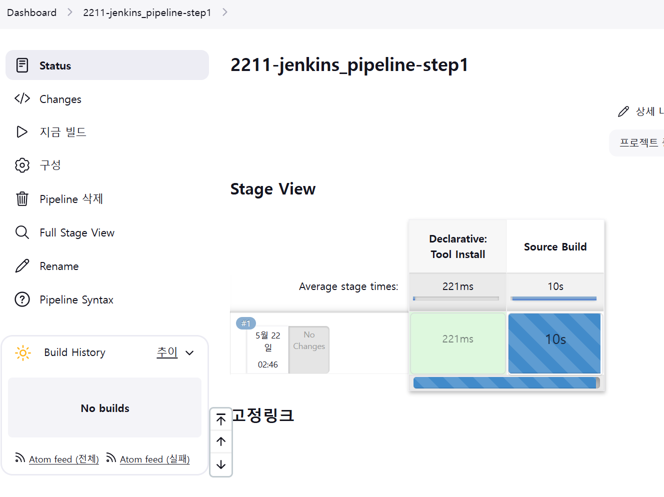Image resolution: width=664 pixels, height=497 pixels.
Task: Open Atom feed (전체) link
Action: point(64,459)
